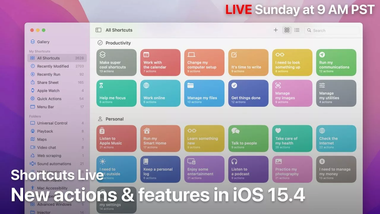Add a new shortcut with plus icon
The image size is (380, 214).
point(275,30)
